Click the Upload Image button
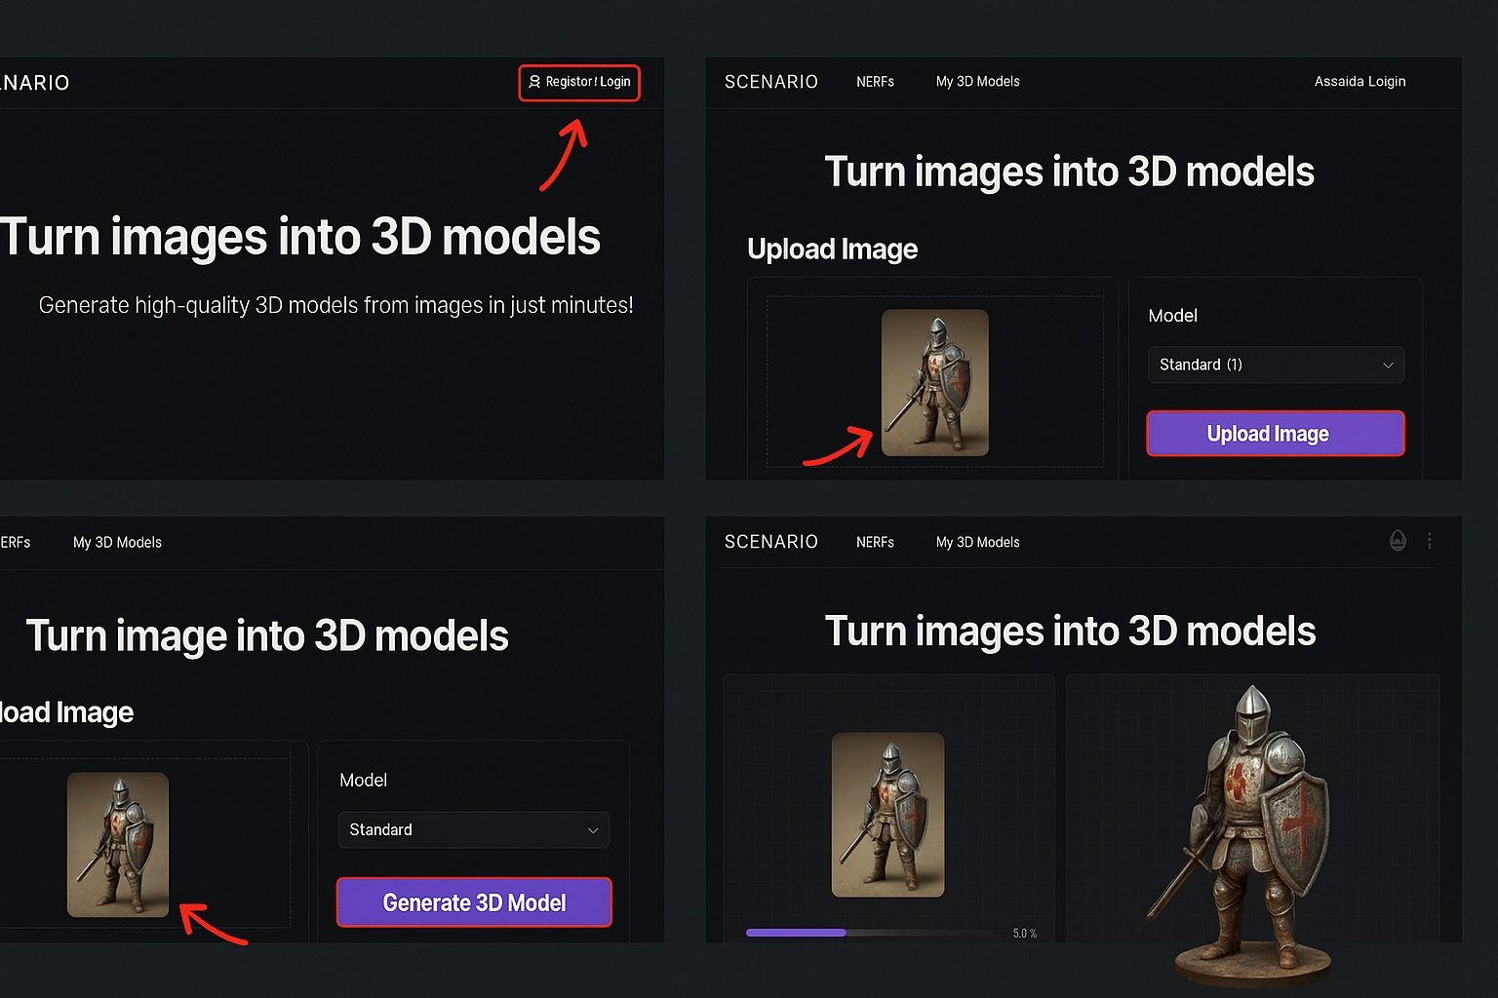The height and width of the screenshot is (998, 1498). [1275, 434]
